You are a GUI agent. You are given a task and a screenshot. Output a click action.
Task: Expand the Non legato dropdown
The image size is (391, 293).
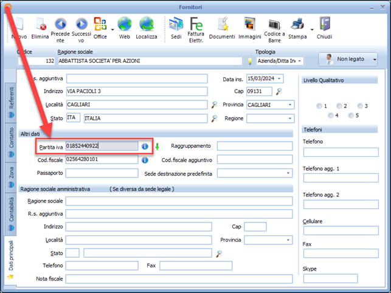pos(375,60)
